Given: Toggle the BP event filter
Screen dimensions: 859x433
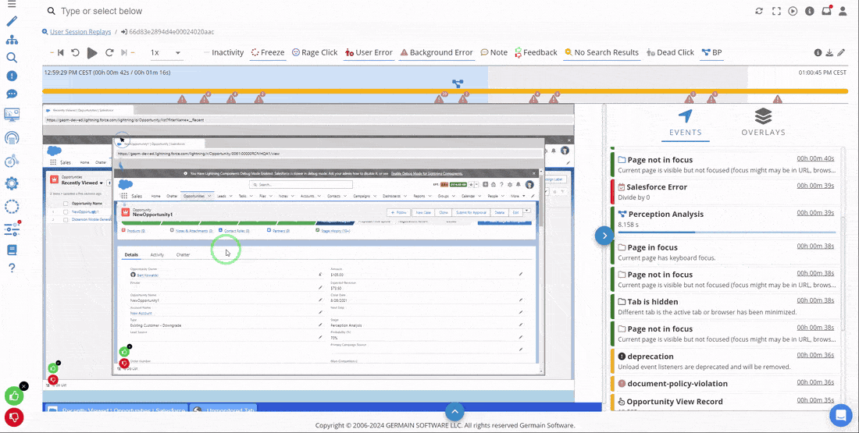Looking at the screenshot, I should [711, 52].
